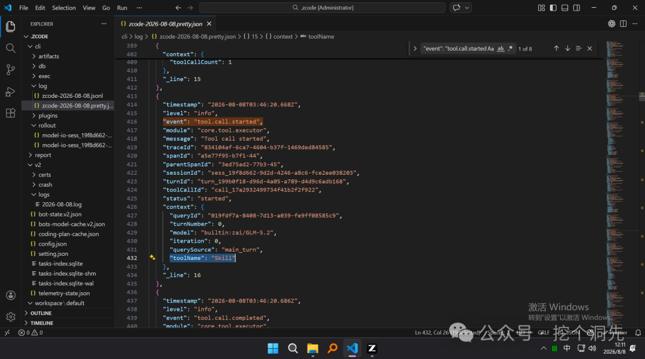Open the Edit menu

[40, 7]
